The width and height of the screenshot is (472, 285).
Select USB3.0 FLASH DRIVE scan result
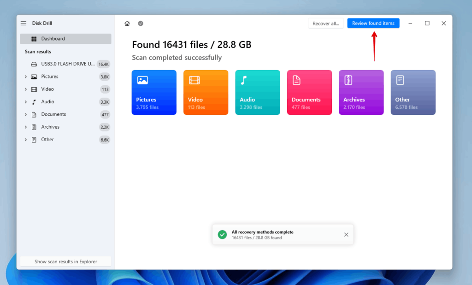[x=67, y=64]
